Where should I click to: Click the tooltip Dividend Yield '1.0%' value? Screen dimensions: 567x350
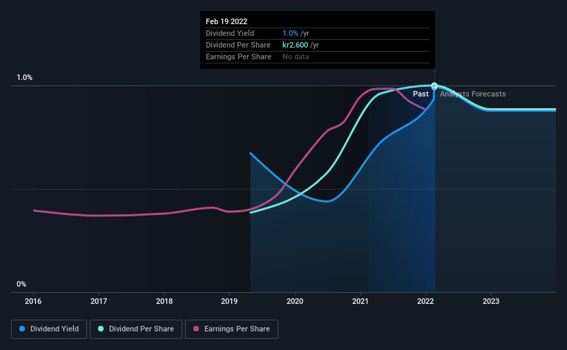click(290, 33)
